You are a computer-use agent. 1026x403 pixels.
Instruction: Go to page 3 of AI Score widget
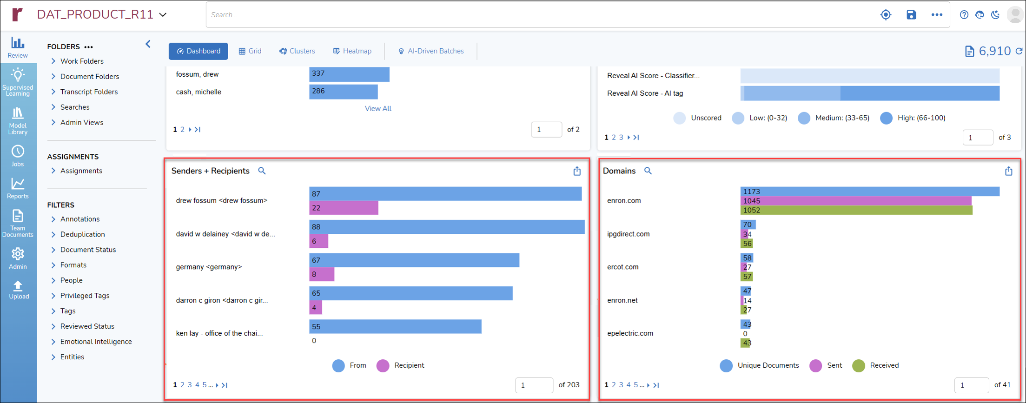[x=621, y=137]
